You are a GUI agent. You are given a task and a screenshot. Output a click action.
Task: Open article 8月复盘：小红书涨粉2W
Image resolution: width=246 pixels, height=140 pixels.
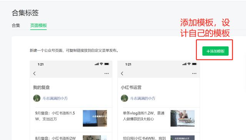click(55, 138)
